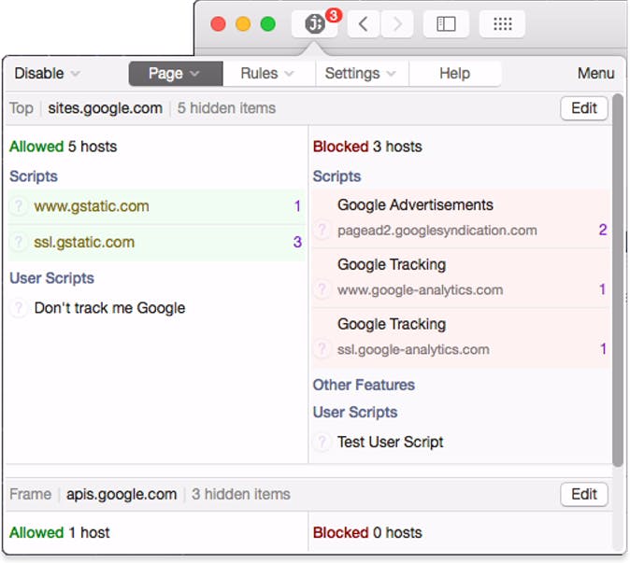Click question mark beside pagead2.googlesyndication.com
630x563 pixels.
pos(322,231)
